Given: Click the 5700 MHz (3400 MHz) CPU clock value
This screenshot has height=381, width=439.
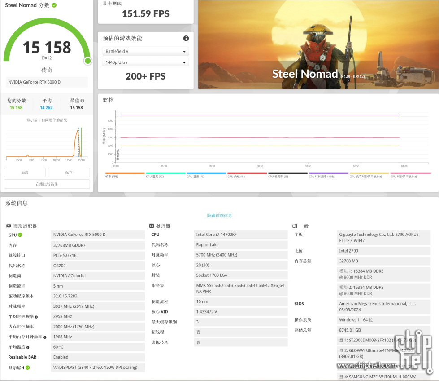Looking at the screenshot, I should click(x=241, y=255).
